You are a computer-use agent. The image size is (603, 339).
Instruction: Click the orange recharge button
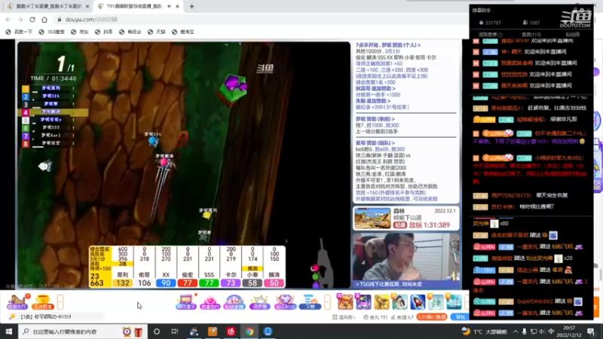tap(432, 317)
